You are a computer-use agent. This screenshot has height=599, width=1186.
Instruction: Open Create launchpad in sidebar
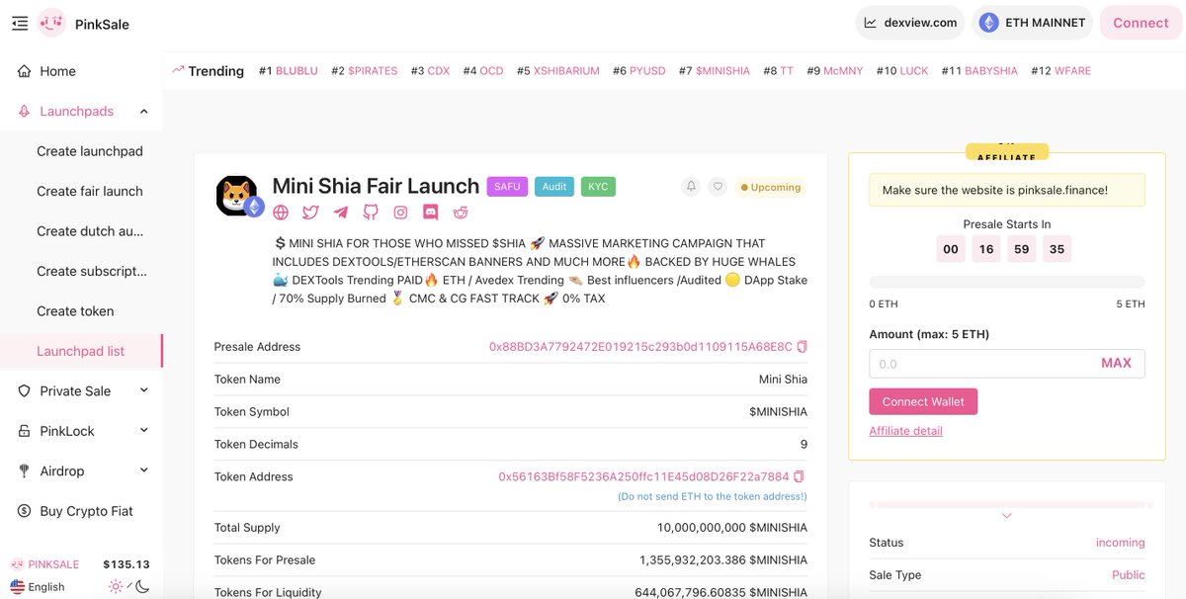pyautogui.click(x=90, y=151)
